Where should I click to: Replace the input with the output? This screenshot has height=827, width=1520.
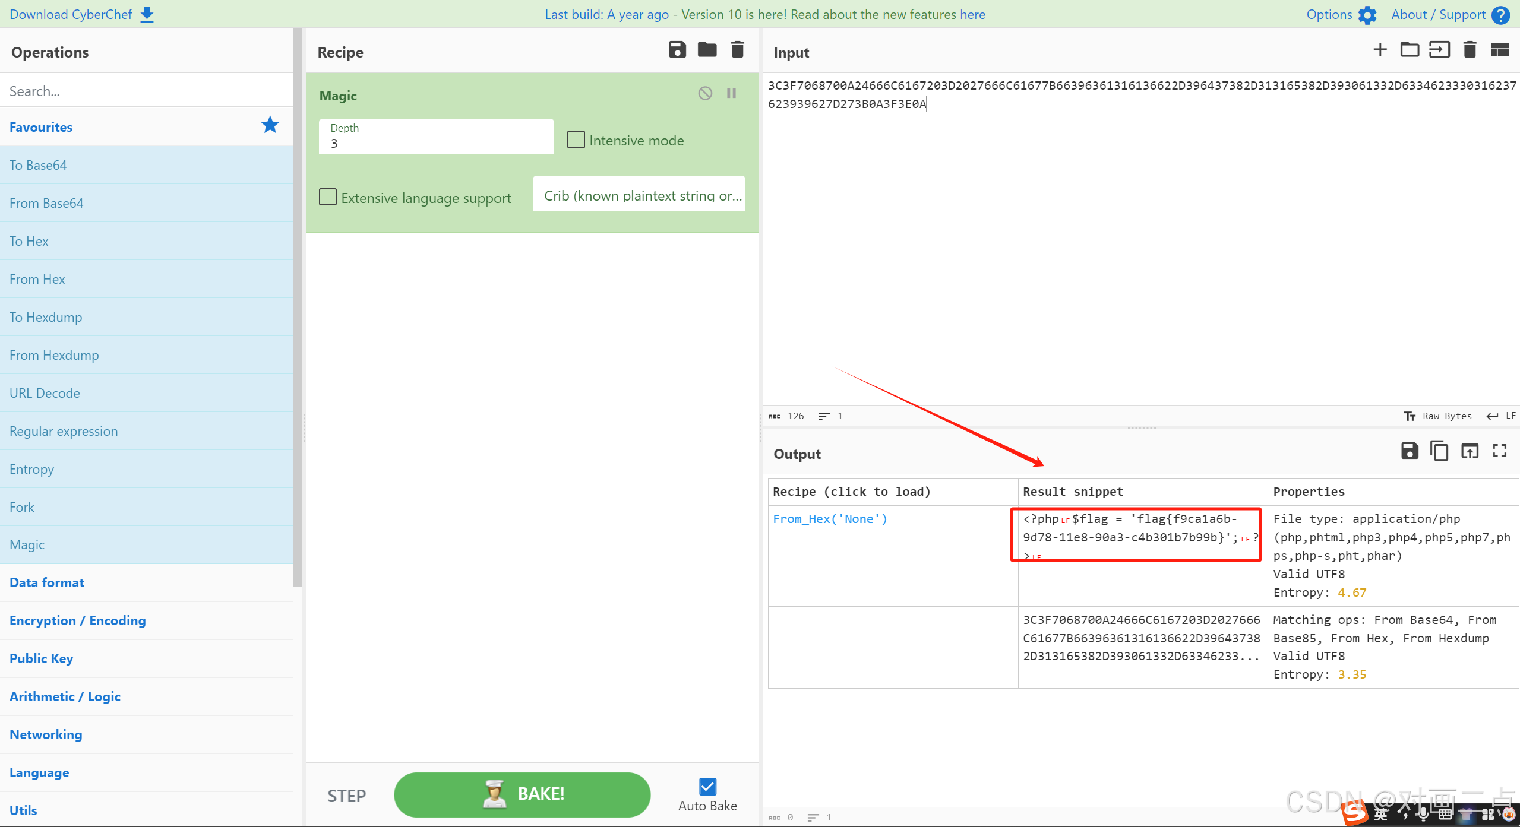(x=1470, y=451)
